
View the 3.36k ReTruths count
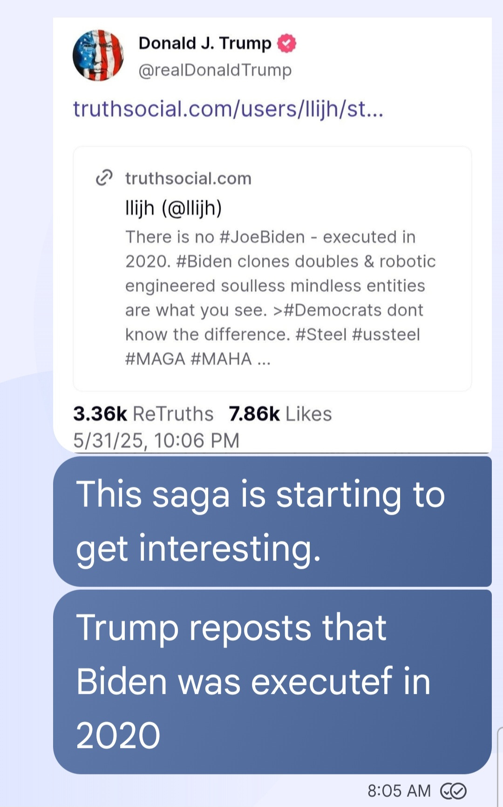(143, 414)
